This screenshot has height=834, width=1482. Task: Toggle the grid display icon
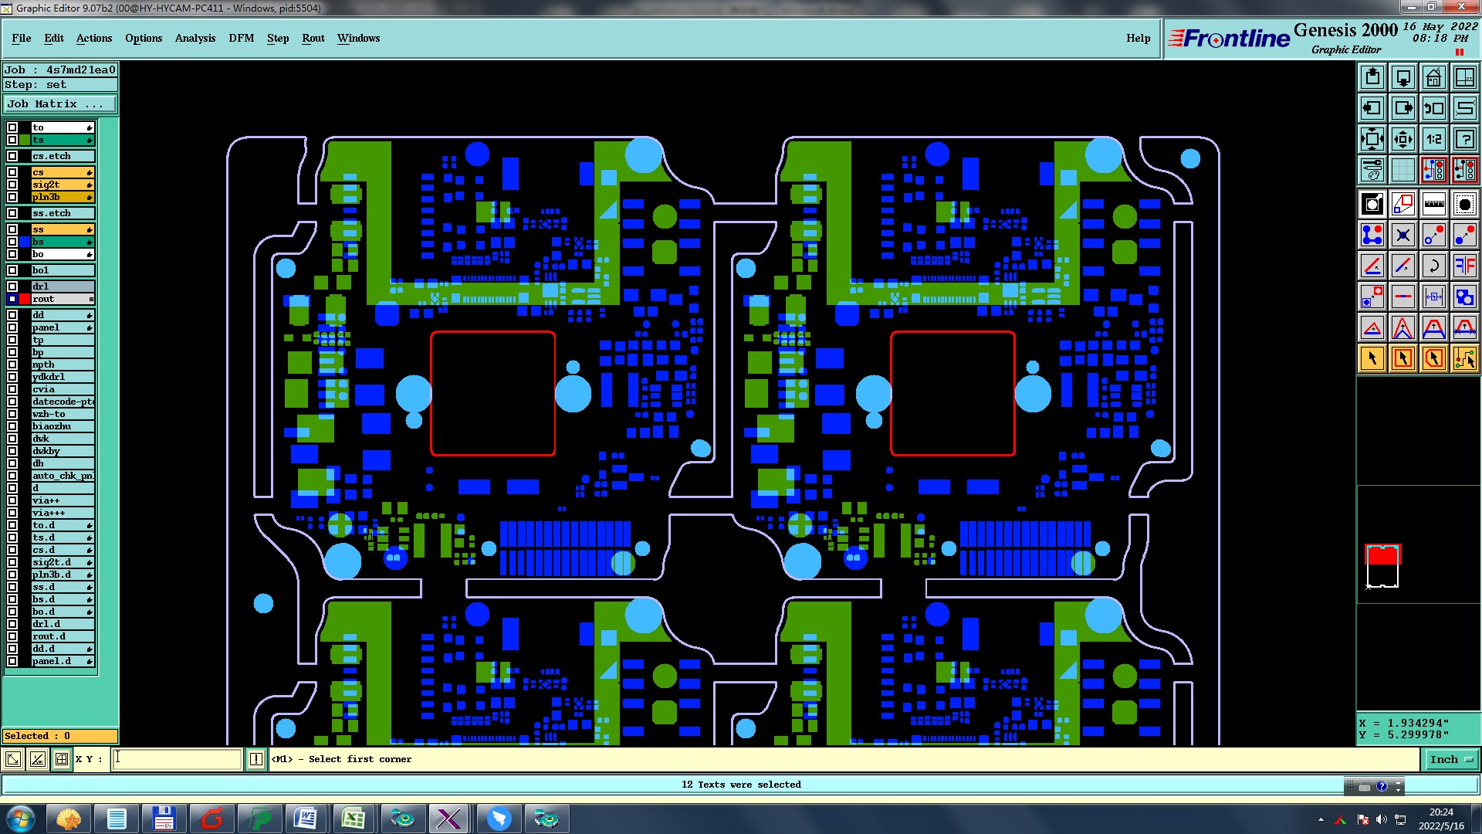pos(1403,169)
